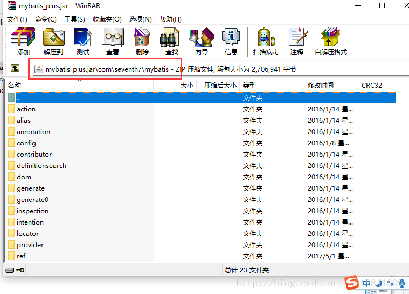Screen dimensions: 409x294
Task: Click the action folder icon
Action: coord(11,109)
